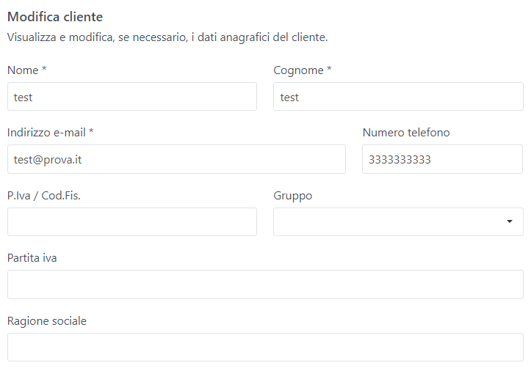Click the Ragione sociale input field

click(x=265, y=347)
